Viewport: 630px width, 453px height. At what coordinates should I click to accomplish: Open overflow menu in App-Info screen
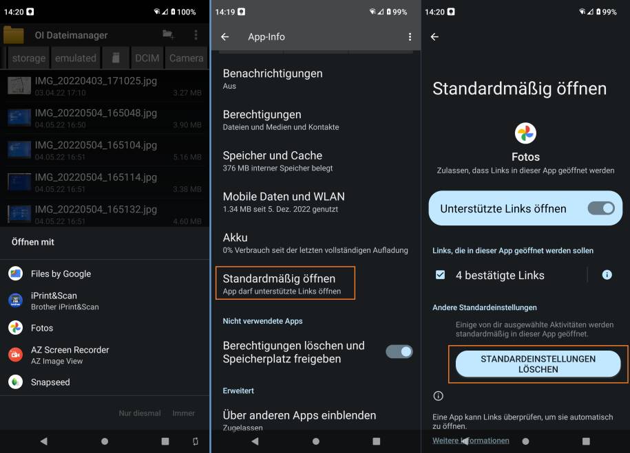[410, 37]
